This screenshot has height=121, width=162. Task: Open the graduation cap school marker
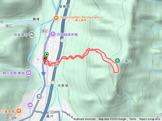39,97
